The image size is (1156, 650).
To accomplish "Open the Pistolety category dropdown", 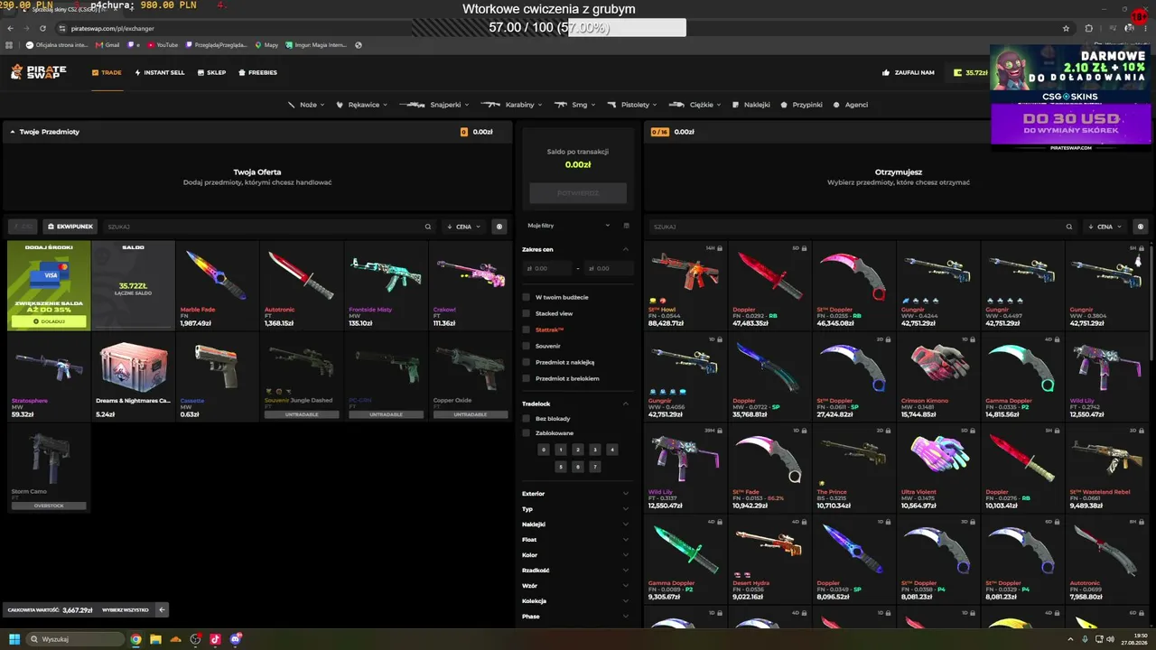I will tap(632, 105).
